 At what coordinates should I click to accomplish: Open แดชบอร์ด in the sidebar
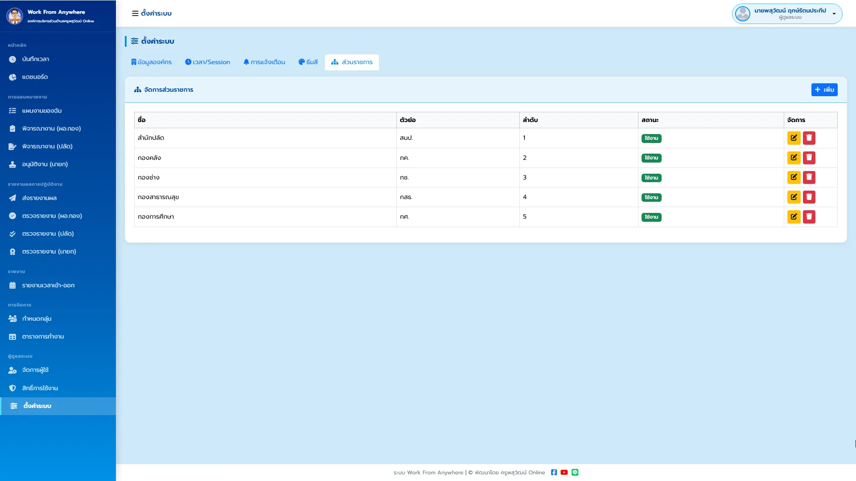(58, 77)
